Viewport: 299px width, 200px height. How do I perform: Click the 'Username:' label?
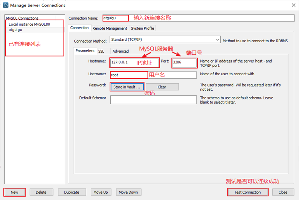pyautogui.click(x=97, y=74)
